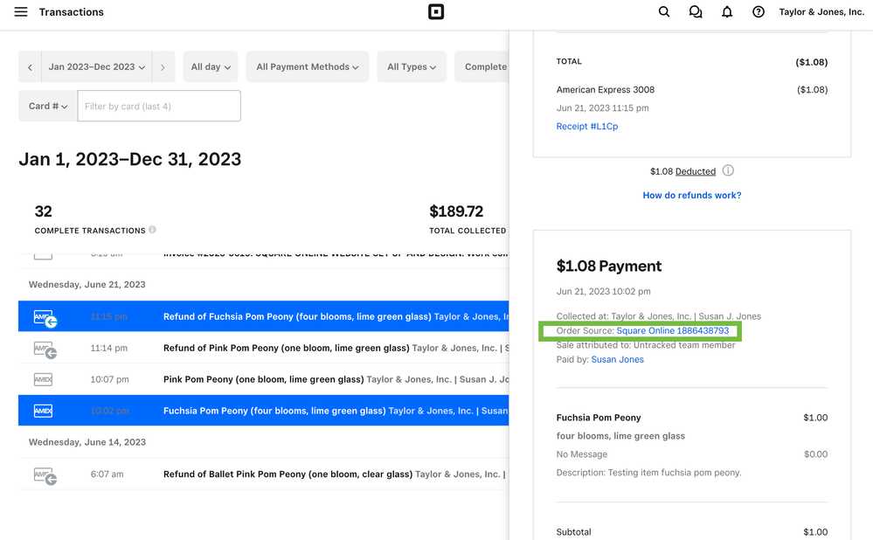The width and height of the screenshot is (873, 540).
Task: Go to next date range arrow
Action: pos(163,66)
